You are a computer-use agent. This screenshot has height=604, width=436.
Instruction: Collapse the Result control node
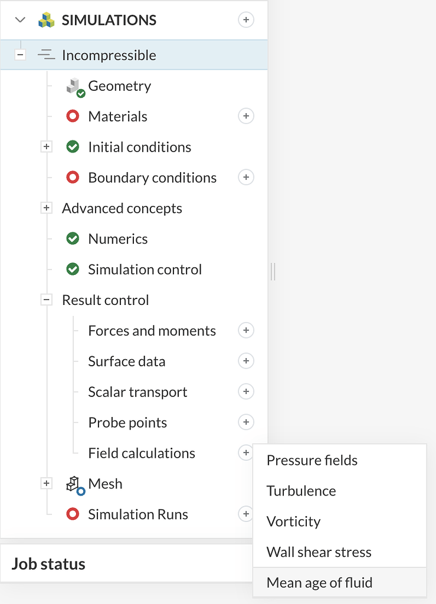click(x=47, y=300)
